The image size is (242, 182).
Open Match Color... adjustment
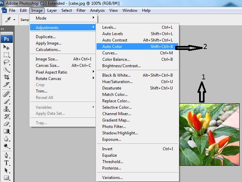[x=137, y=95]
